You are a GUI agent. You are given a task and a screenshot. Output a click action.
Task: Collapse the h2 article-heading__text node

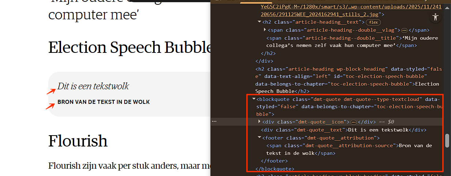tap(259, 22)
